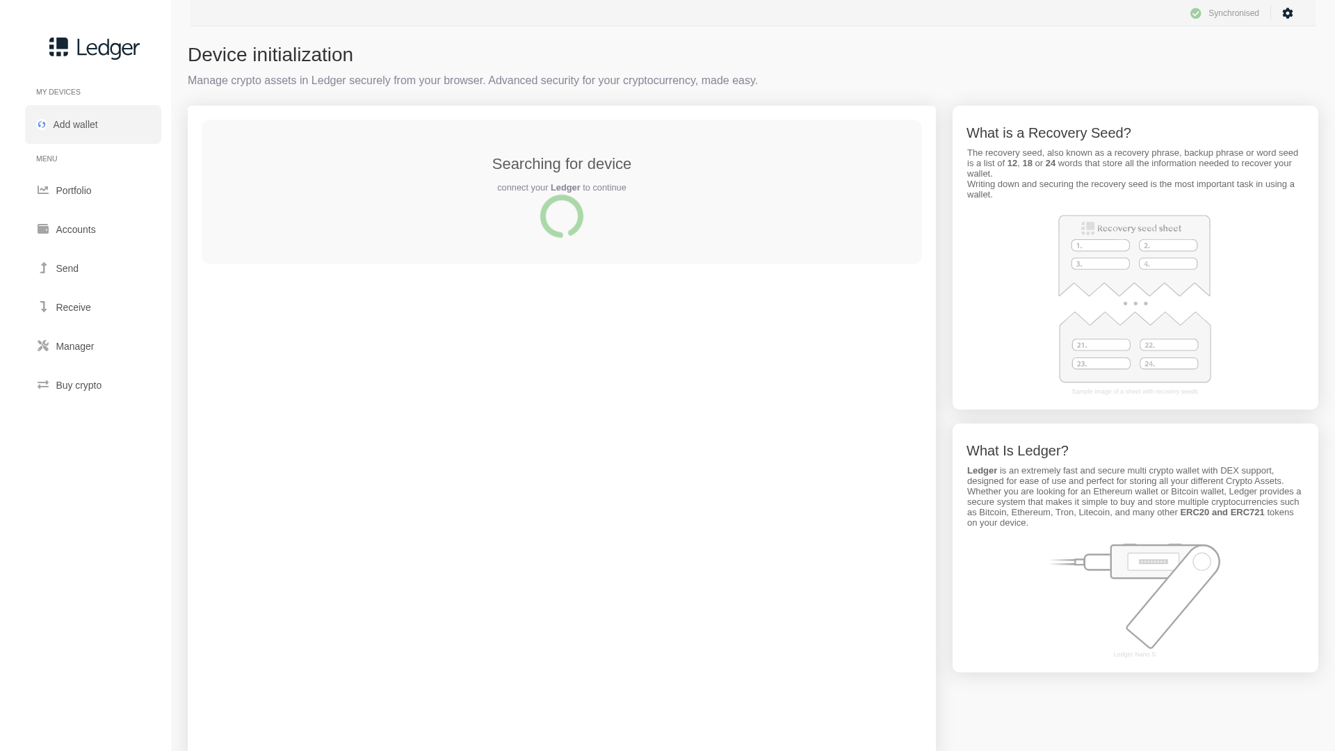
Task: Click the Ledger Nano S caption
Action: click(1135, 654)
